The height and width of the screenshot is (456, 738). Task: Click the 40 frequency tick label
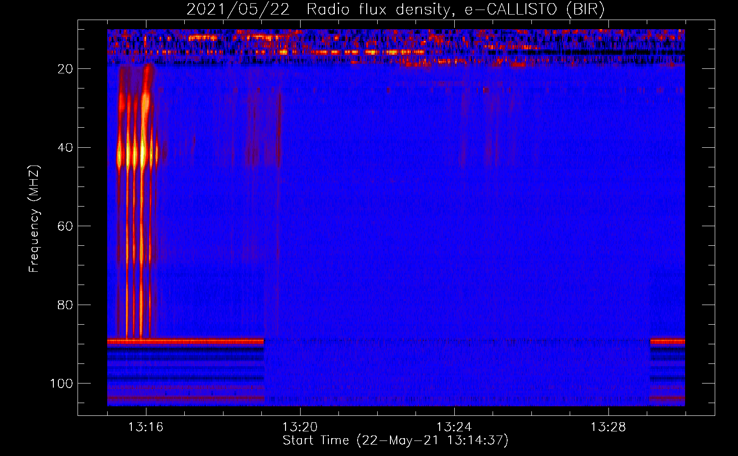(x=65, y=147)
